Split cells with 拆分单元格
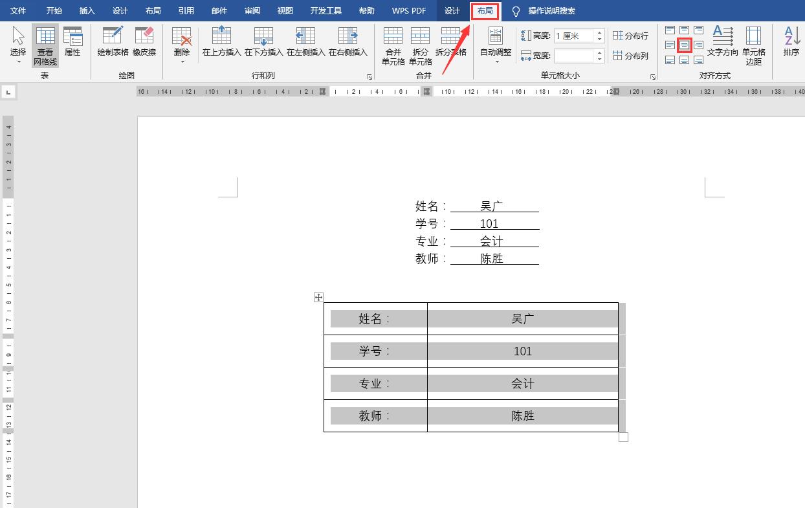Screen dimensions: 805x508 pyautogui.click(x=421, y=44)
